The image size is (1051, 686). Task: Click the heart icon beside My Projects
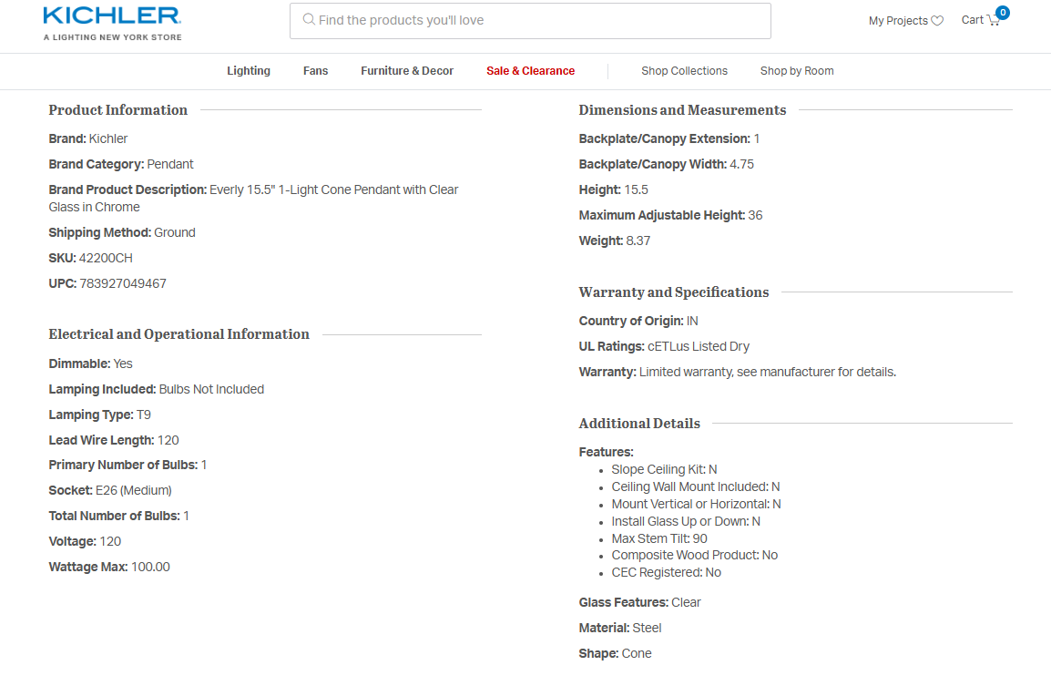point(937,21)
